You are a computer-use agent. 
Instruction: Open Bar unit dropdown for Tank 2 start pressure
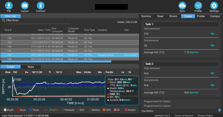213,73
